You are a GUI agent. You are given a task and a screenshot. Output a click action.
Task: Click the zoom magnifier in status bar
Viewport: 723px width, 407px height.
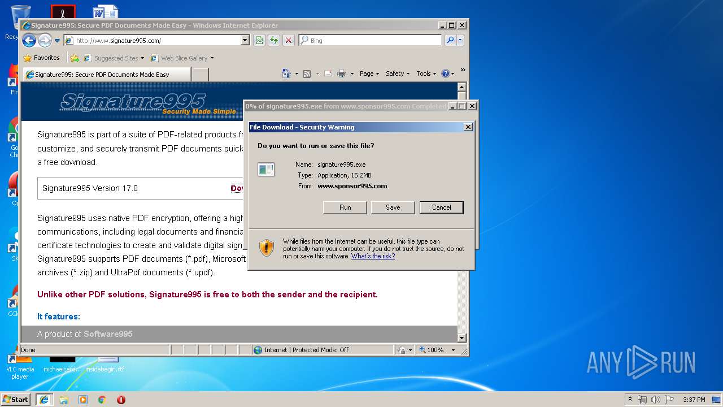pos(423,350)
